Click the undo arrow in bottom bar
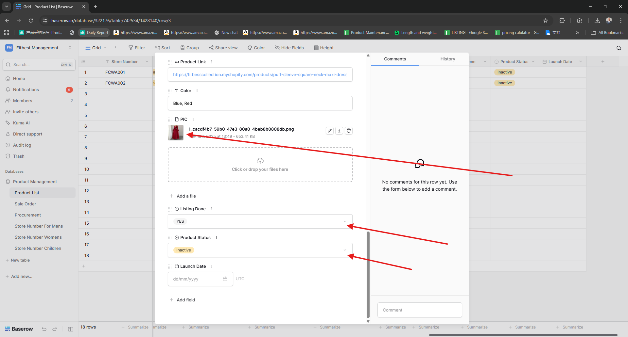628x337 pixels. point(44,329)
